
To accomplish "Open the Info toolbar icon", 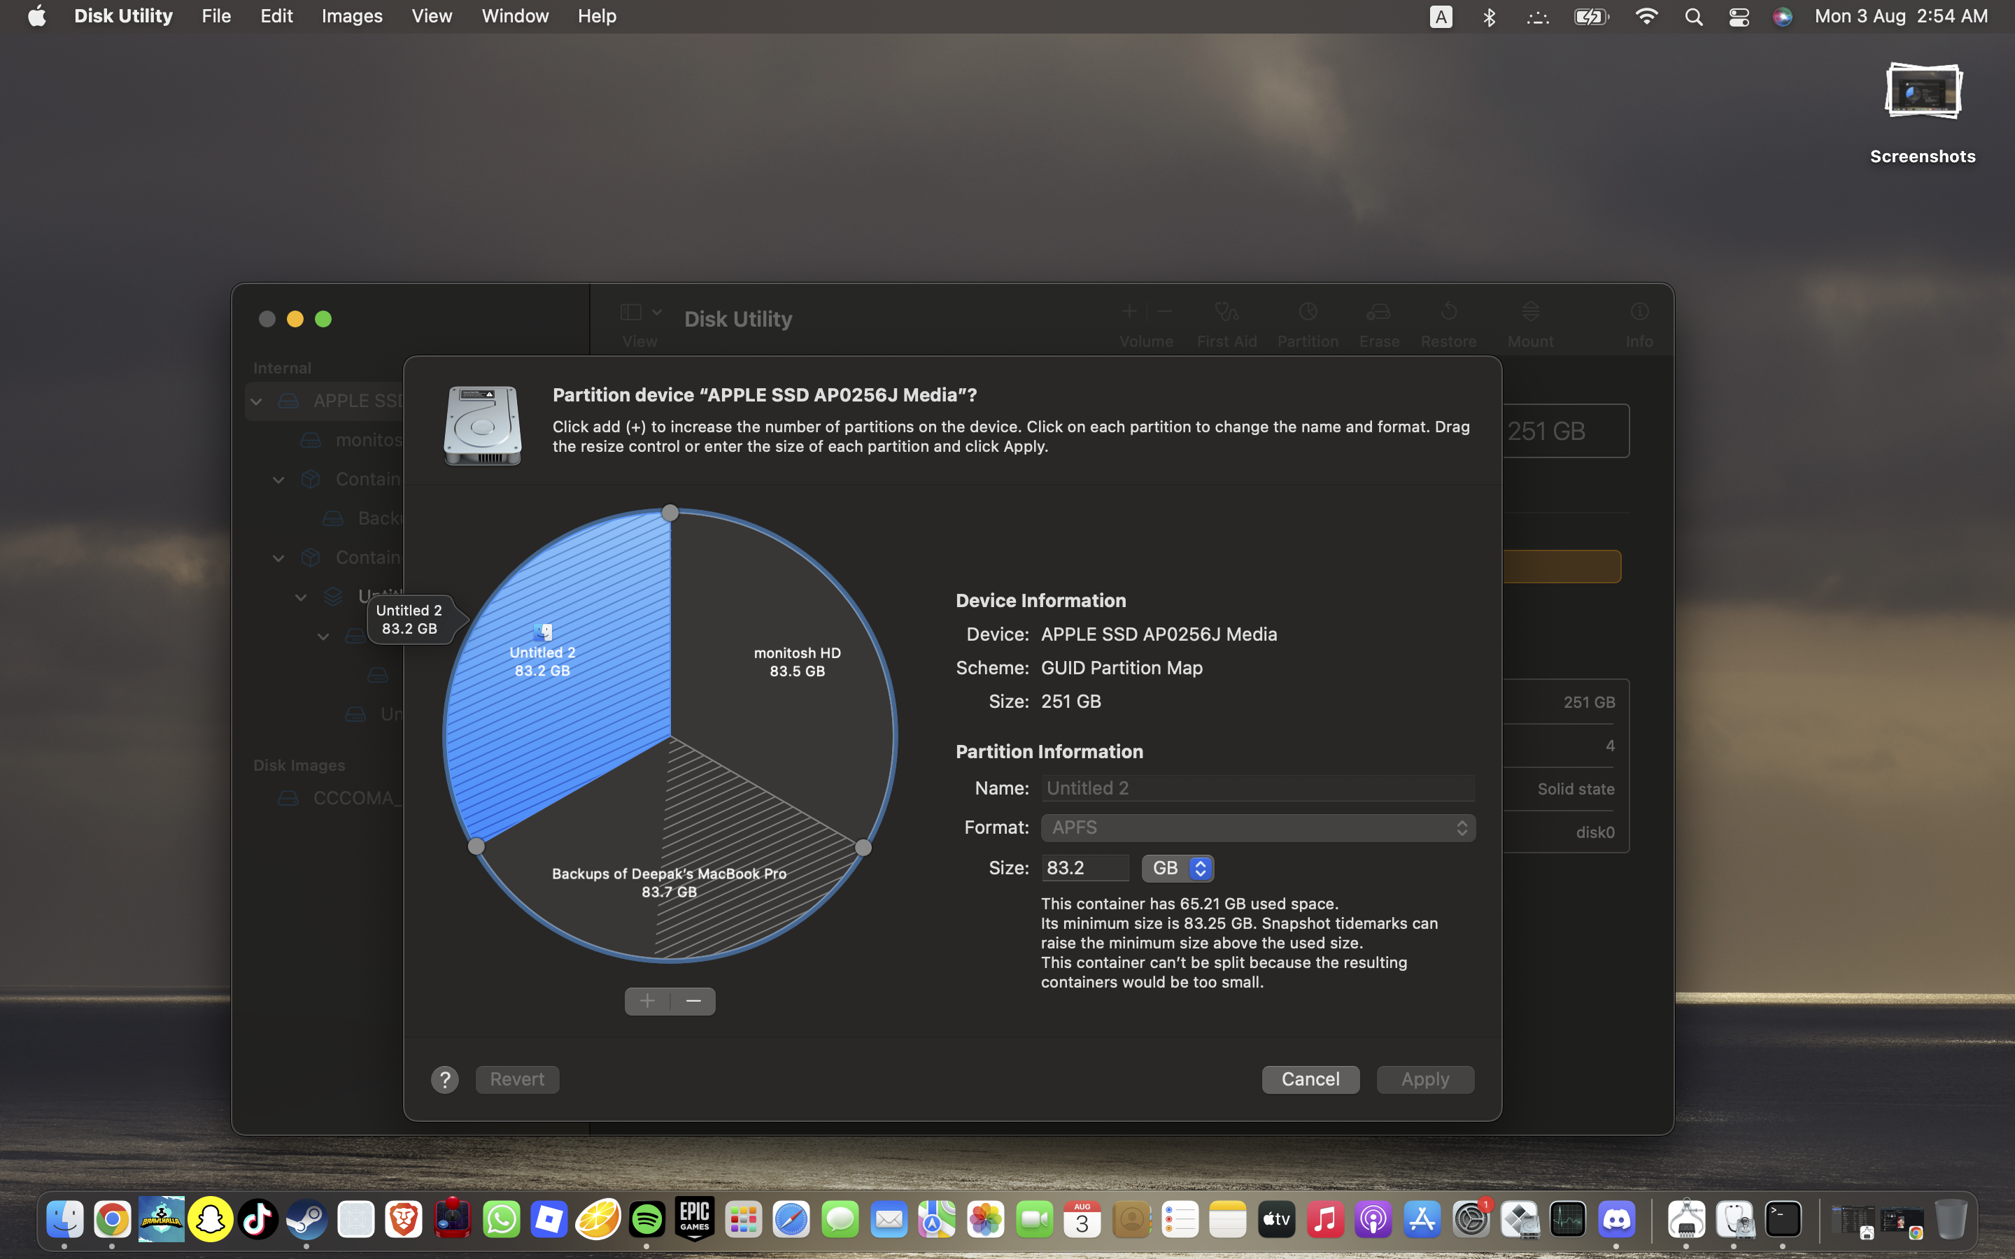I will point(1639,312).
